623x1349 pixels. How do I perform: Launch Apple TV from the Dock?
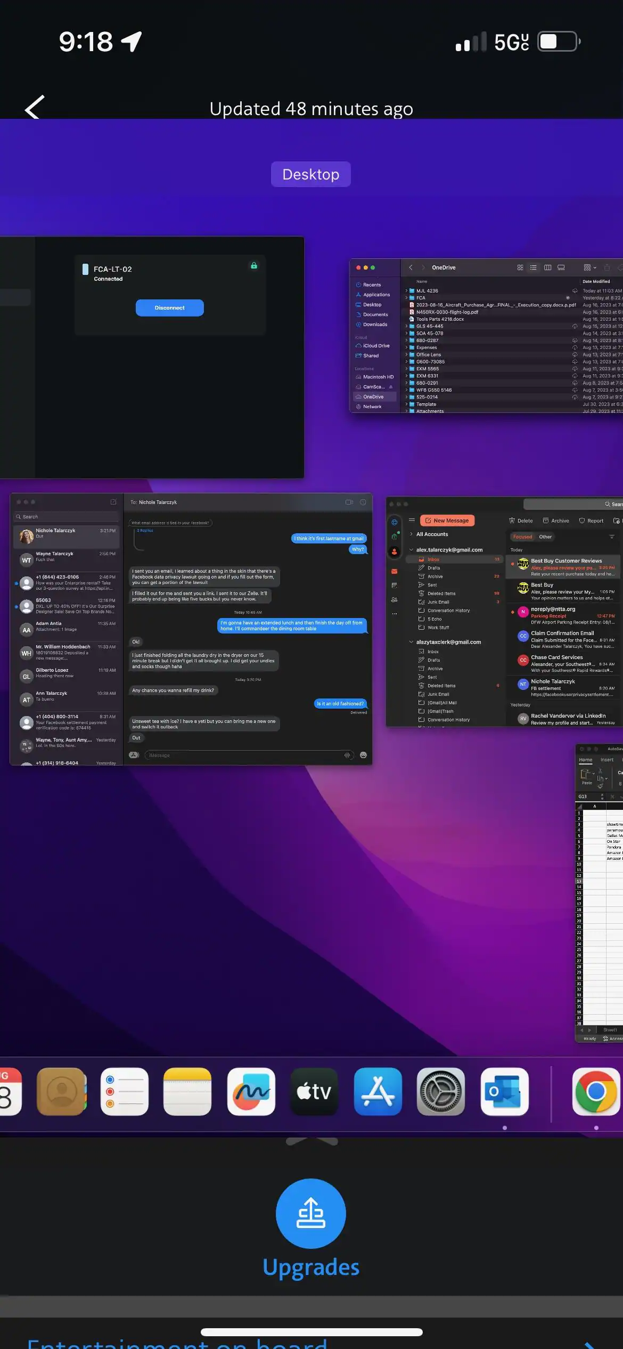click(314, 1092)
